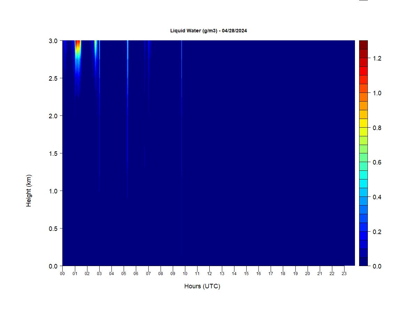Click hour 05 on the time axis

[124, 274]
